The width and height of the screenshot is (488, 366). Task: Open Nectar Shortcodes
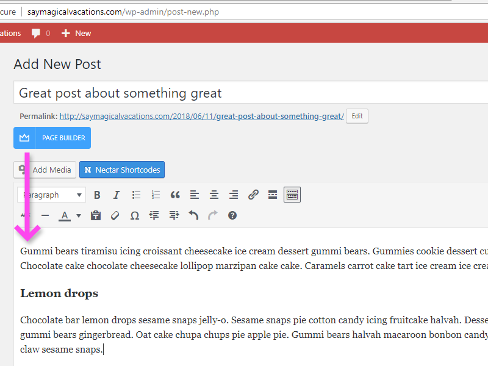point(122,170)
